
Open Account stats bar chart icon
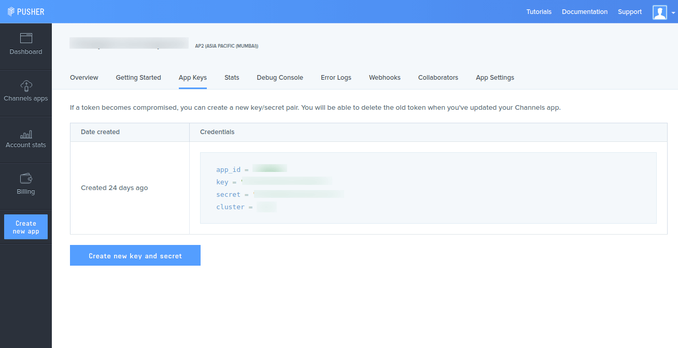pyautogui.click(x=26, y=134)
